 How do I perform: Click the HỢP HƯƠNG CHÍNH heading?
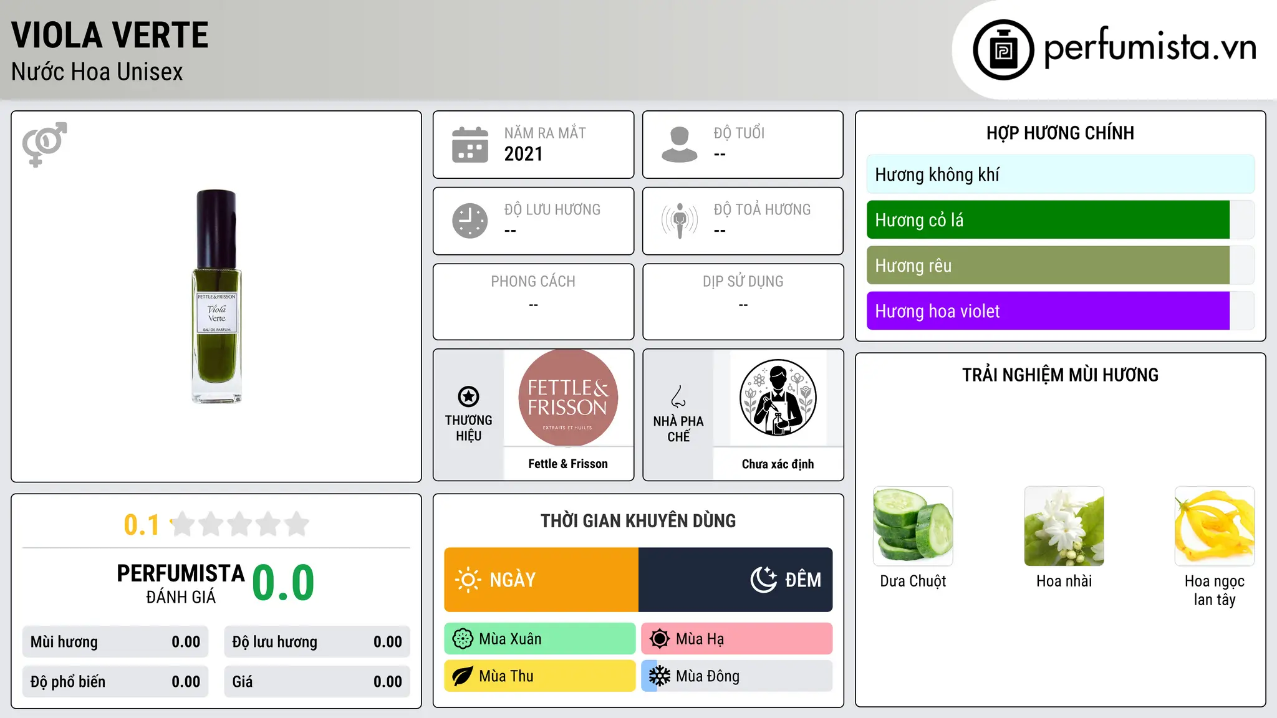1061,133
